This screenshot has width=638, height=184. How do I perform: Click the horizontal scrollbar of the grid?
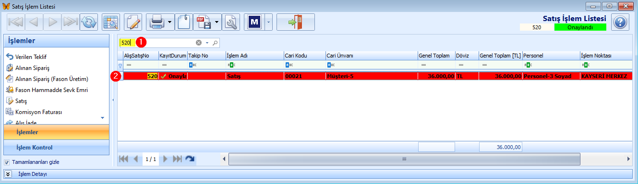[x=405, y=159]
